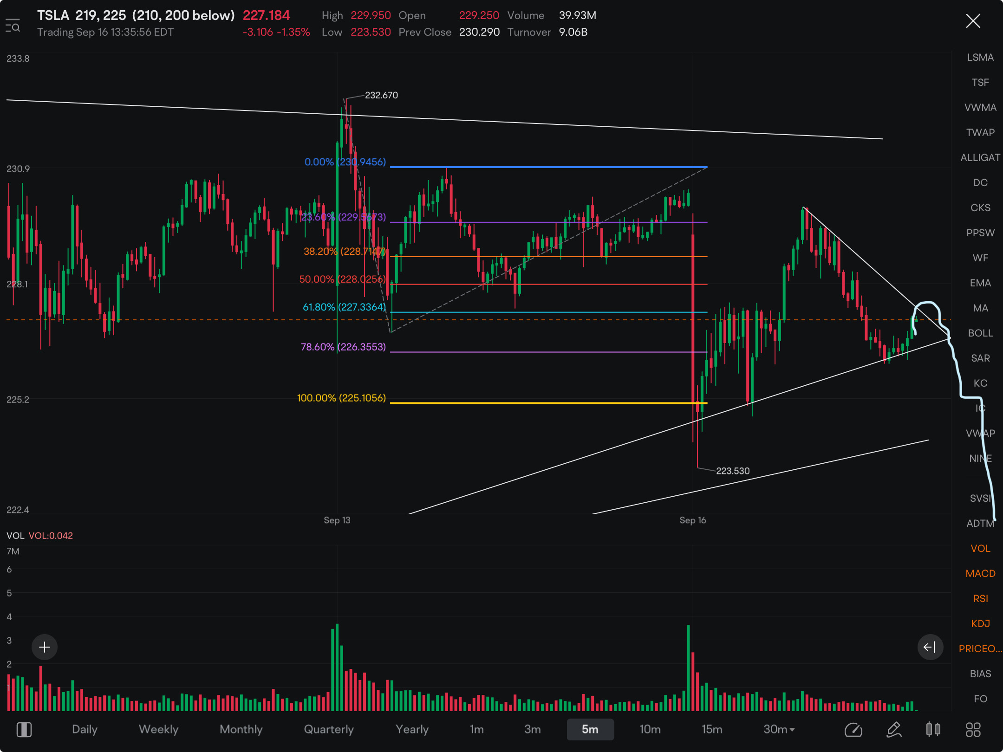Select the 78.60% Fibonacci level label

coord(343,347)
